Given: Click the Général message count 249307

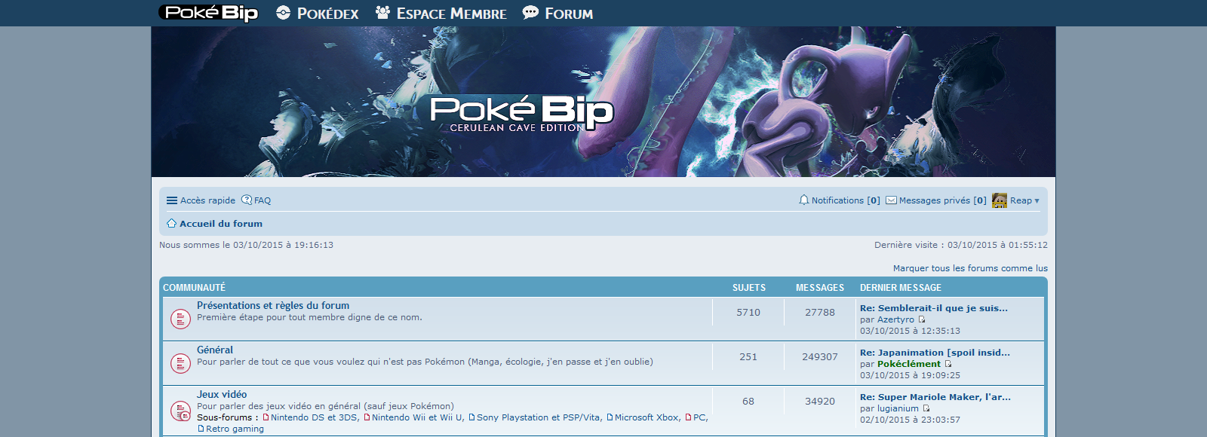Looking at the screenshot, I should point(820,357).
